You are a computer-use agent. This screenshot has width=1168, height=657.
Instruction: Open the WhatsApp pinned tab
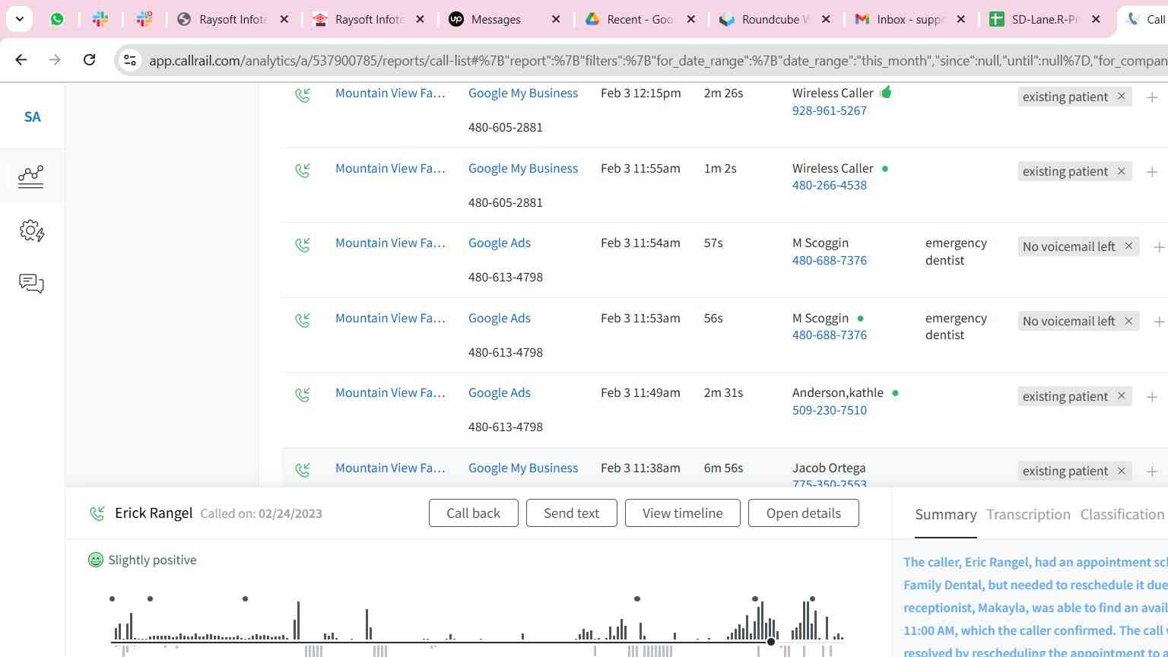coord(57,19)
